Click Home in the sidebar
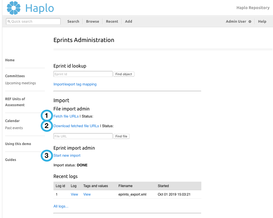Image resolution: width=273 pixels, height=218 pixels. [x=10, y=60]
